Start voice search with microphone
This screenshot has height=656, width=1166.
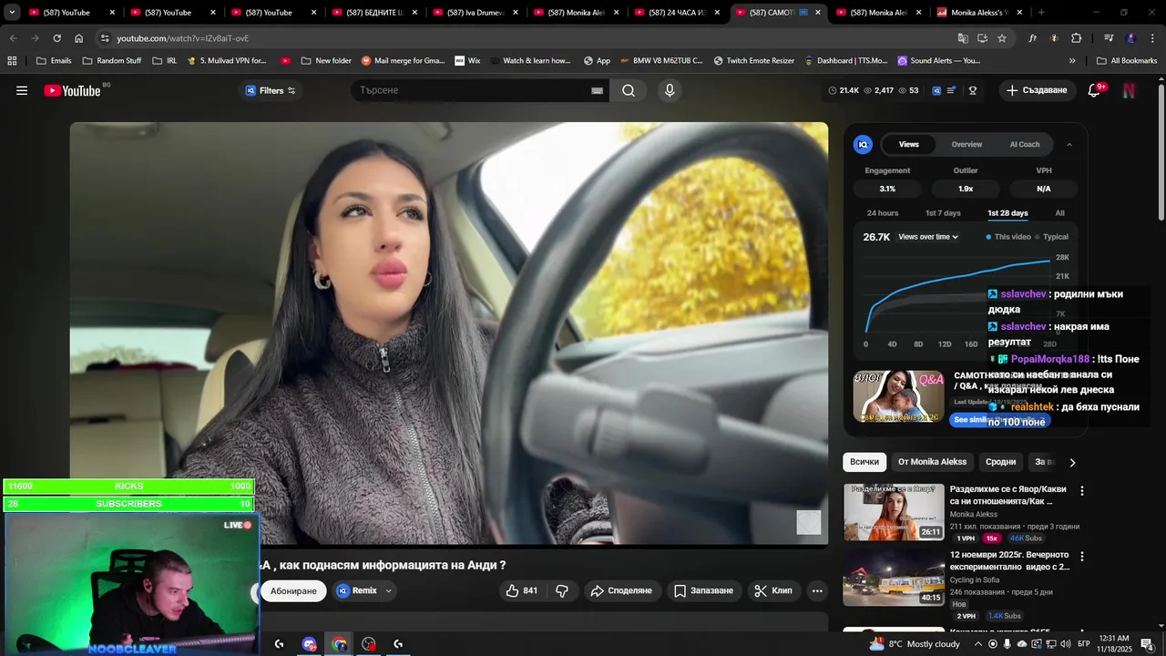click(670, 90)
